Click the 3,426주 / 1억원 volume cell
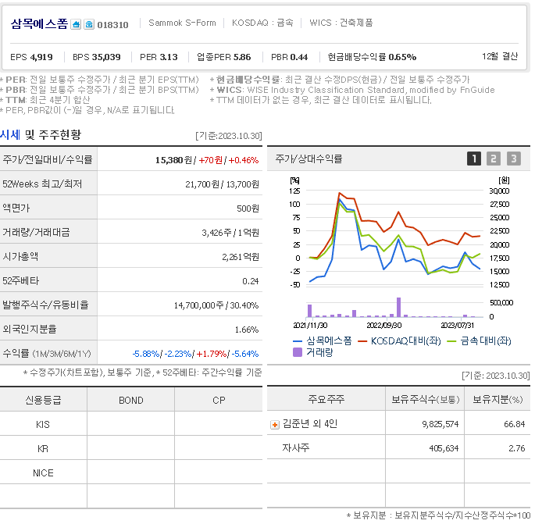The height and width of the screenshot is (524, 535). pos(230,233)
